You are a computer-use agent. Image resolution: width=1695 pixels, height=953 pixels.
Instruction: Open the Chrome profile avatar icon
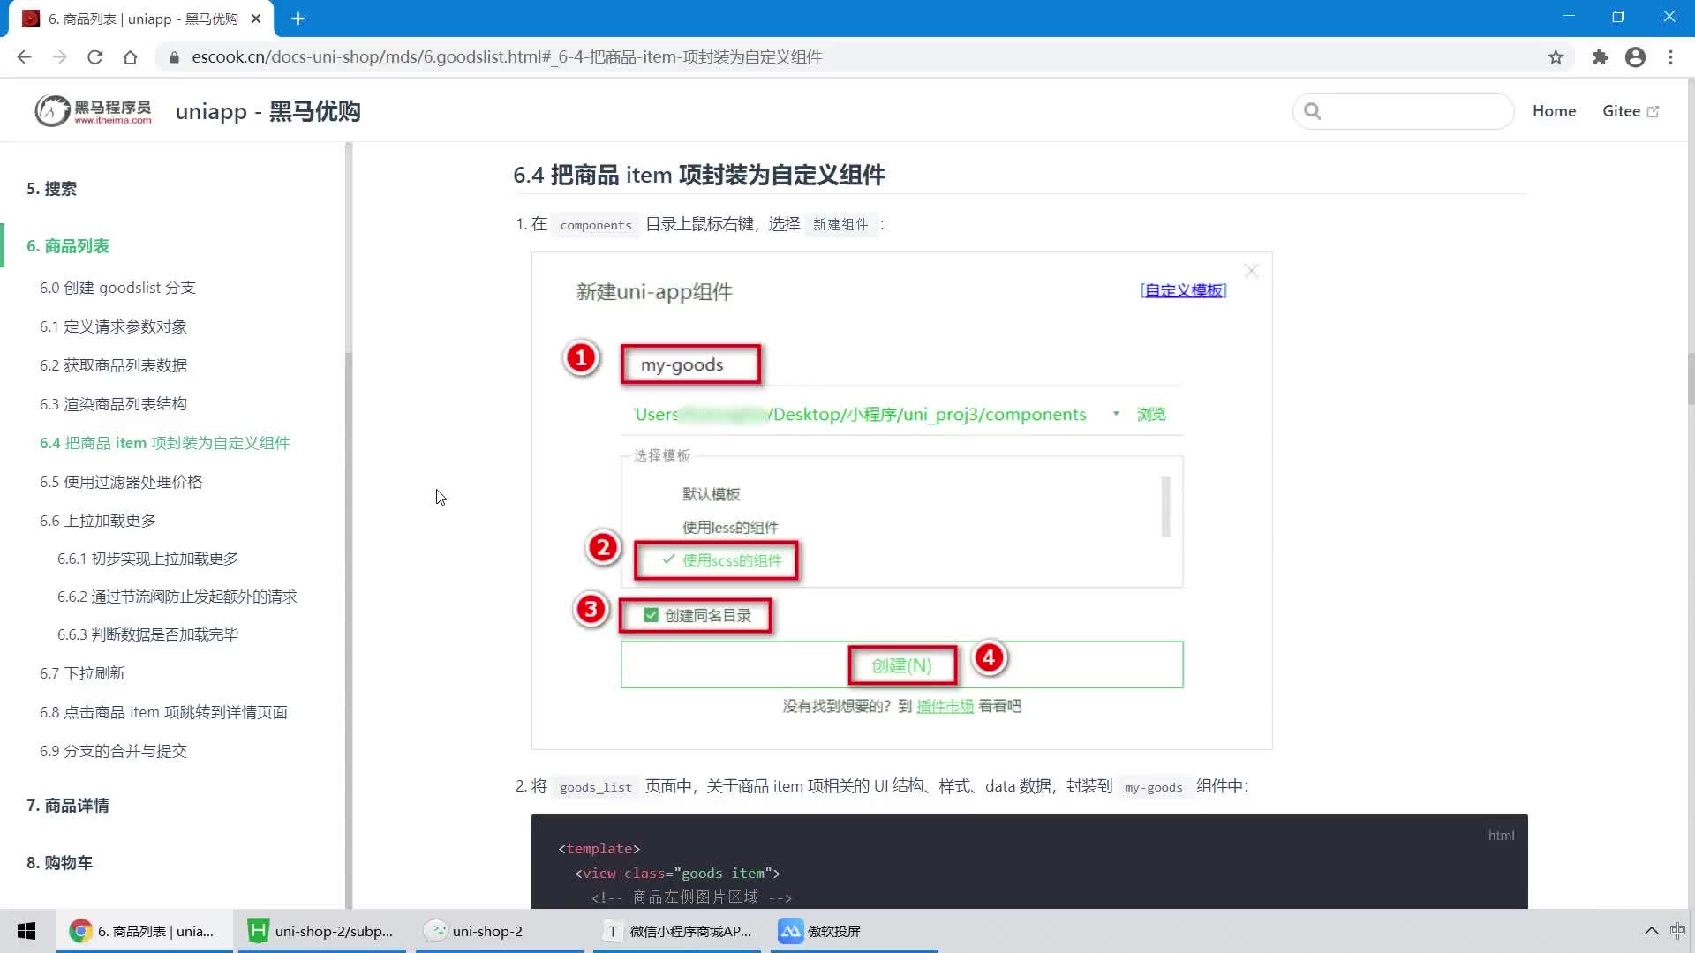(1635, 57)
